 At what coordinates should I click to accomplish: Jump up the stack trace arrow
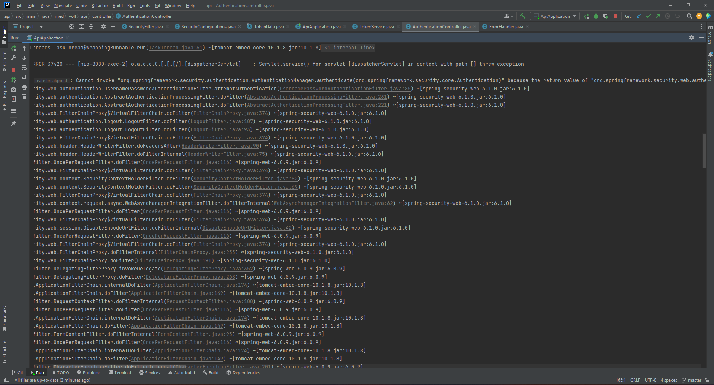click(24, 48)
